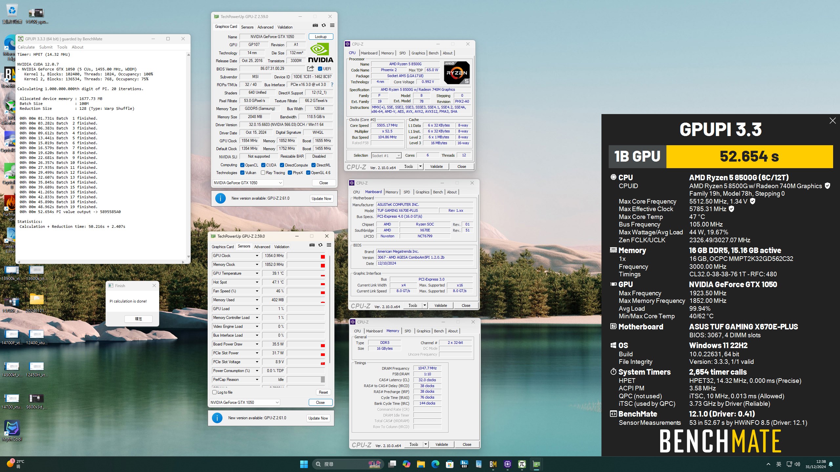Open the GPU selector dropdown in Sensors GPU-Z
This screenshot has width=840, height=472.
click(245, 403)
